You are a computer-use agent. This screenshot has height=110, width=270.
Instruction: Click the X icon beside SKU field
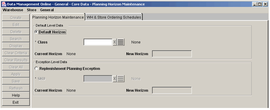click(x=115, y=79)
